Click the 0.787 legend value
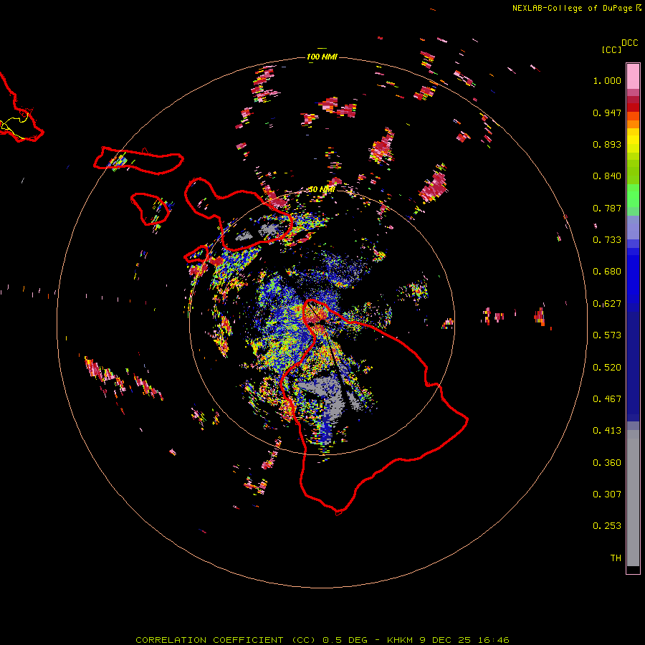645x645 pixels. 607,208
